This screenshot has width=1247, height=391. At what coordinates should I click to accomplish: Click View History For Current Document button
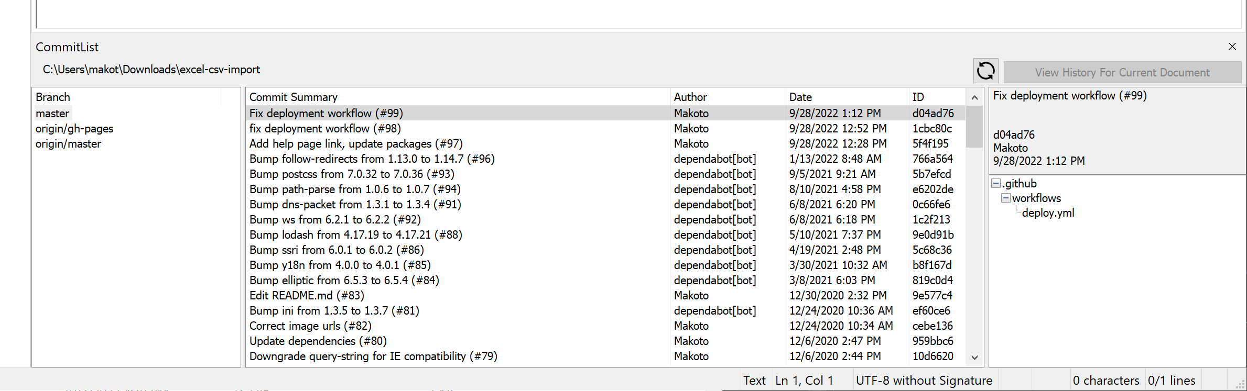[x=1122, y=72]
